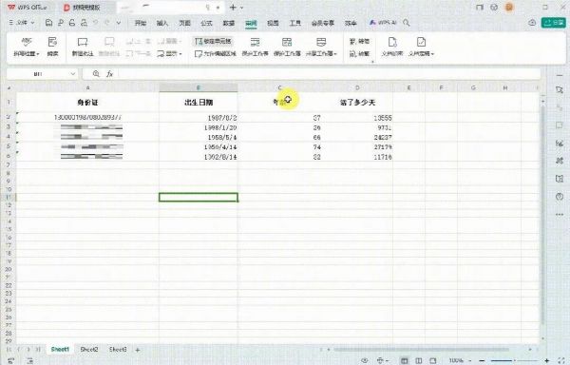
Task: Click the fx insert function icon
Action: click(109, 74)
